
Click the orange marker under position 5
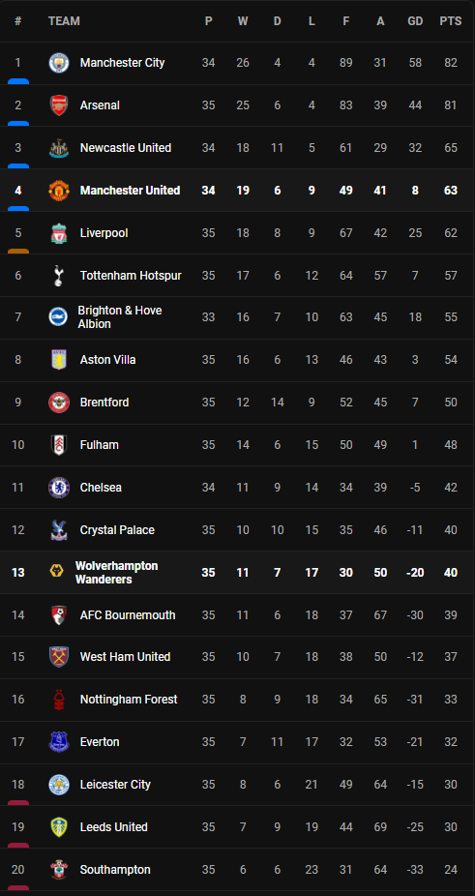[18, 252]
